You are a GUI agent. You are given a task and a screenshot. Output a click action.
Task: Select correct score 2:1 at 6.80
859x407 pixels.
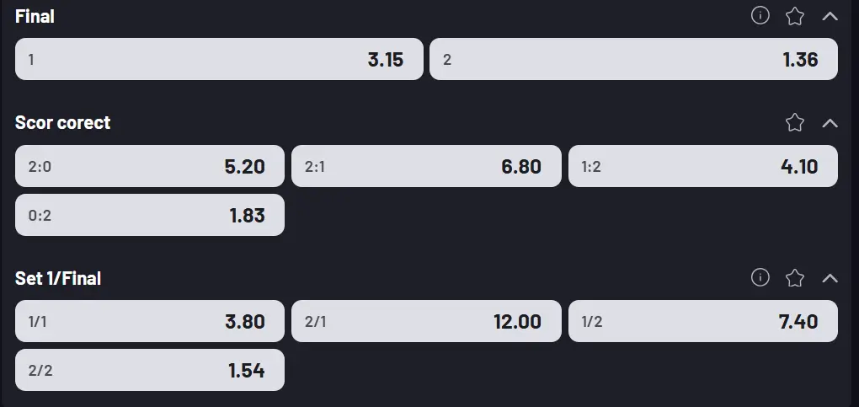click(426, 166)
